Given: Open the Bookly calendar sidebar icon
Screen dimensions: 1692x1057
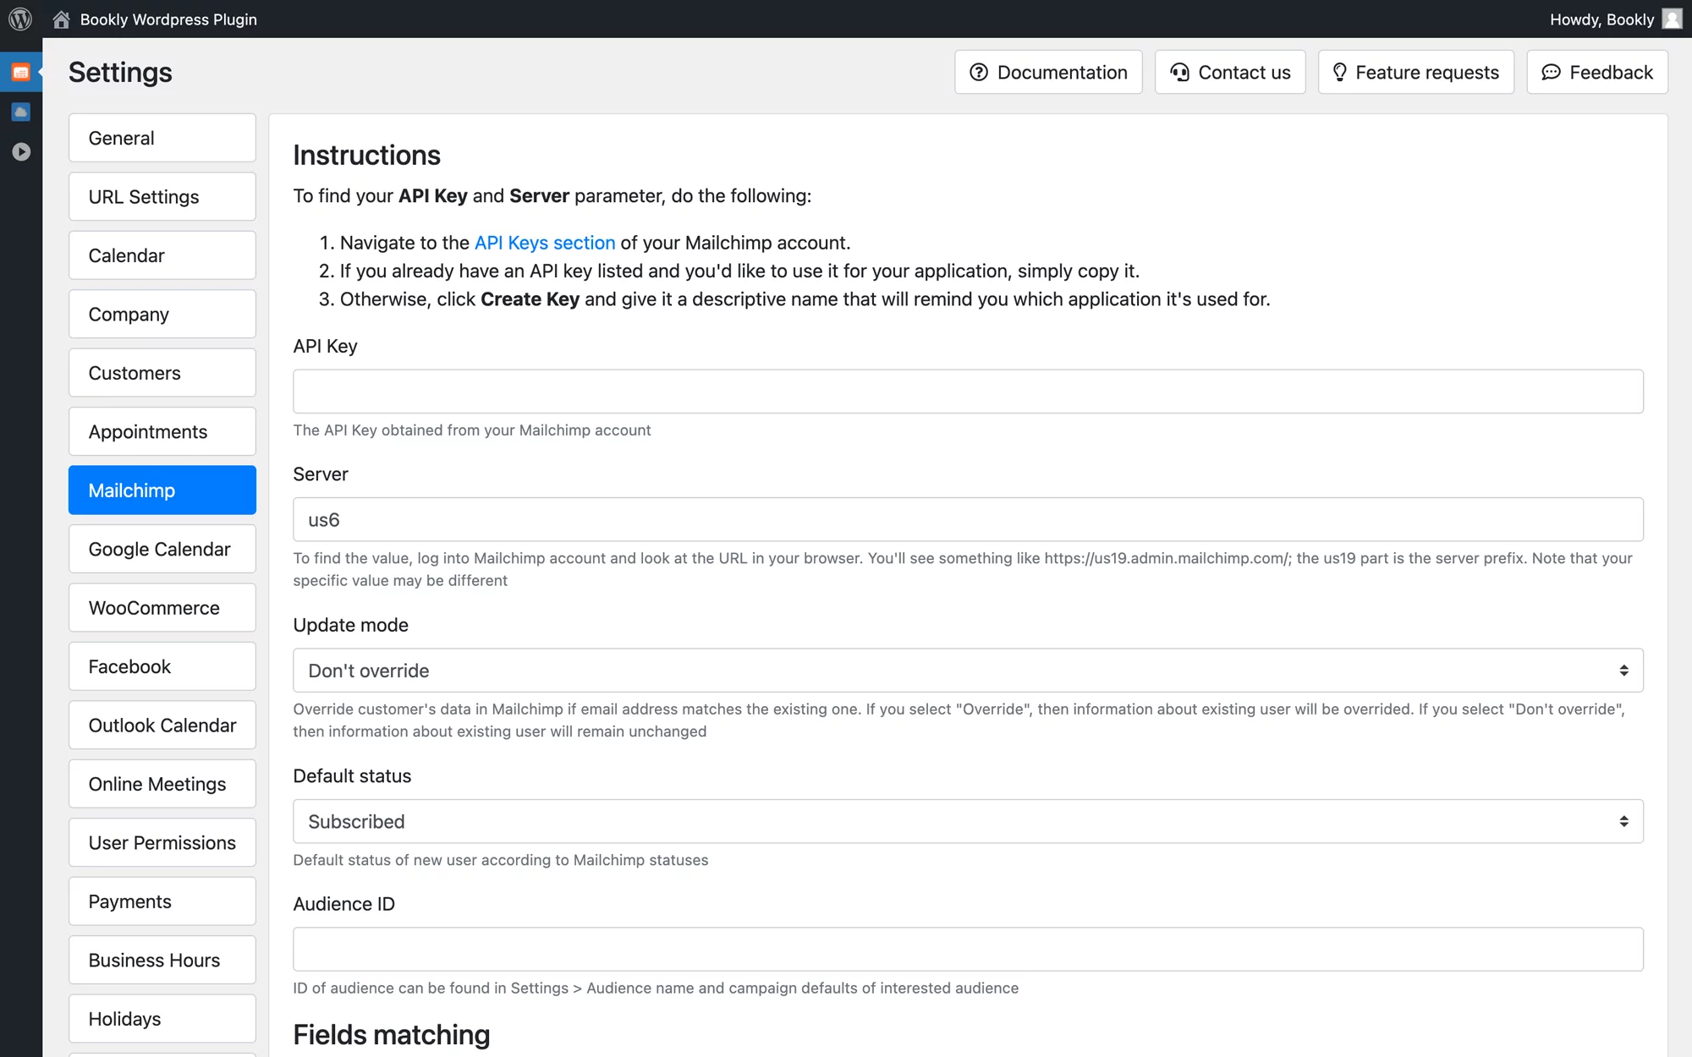Looking at the screenshot, I should (21, 73).
